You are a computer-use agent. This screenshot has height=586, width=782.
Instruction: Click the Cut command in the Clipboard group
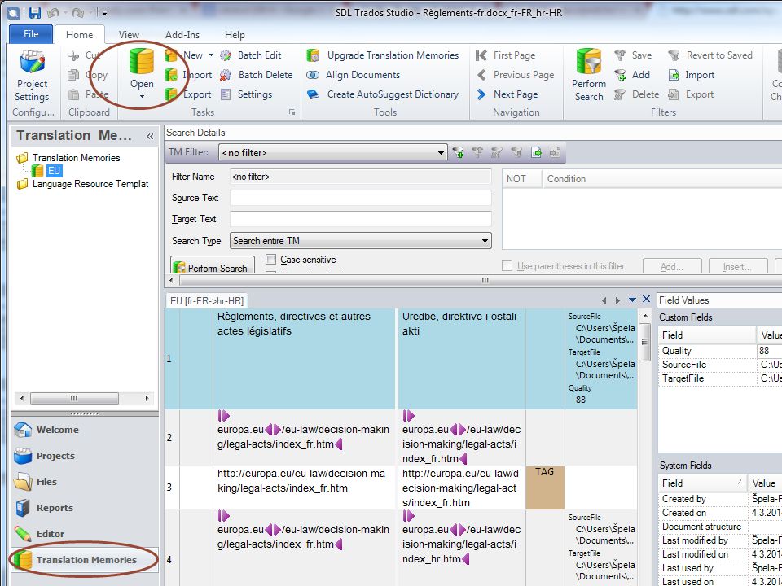click(84, 55)
